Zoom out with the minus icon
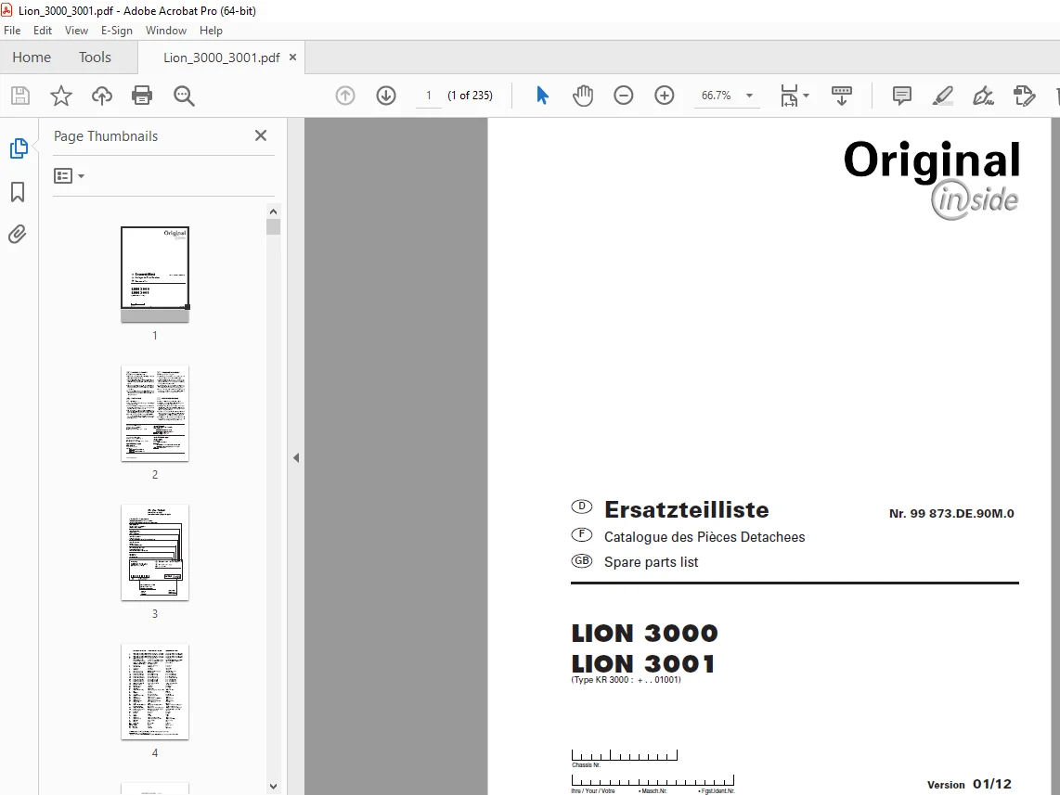Viewport: 1060px width, 795px height. [624, 96]
